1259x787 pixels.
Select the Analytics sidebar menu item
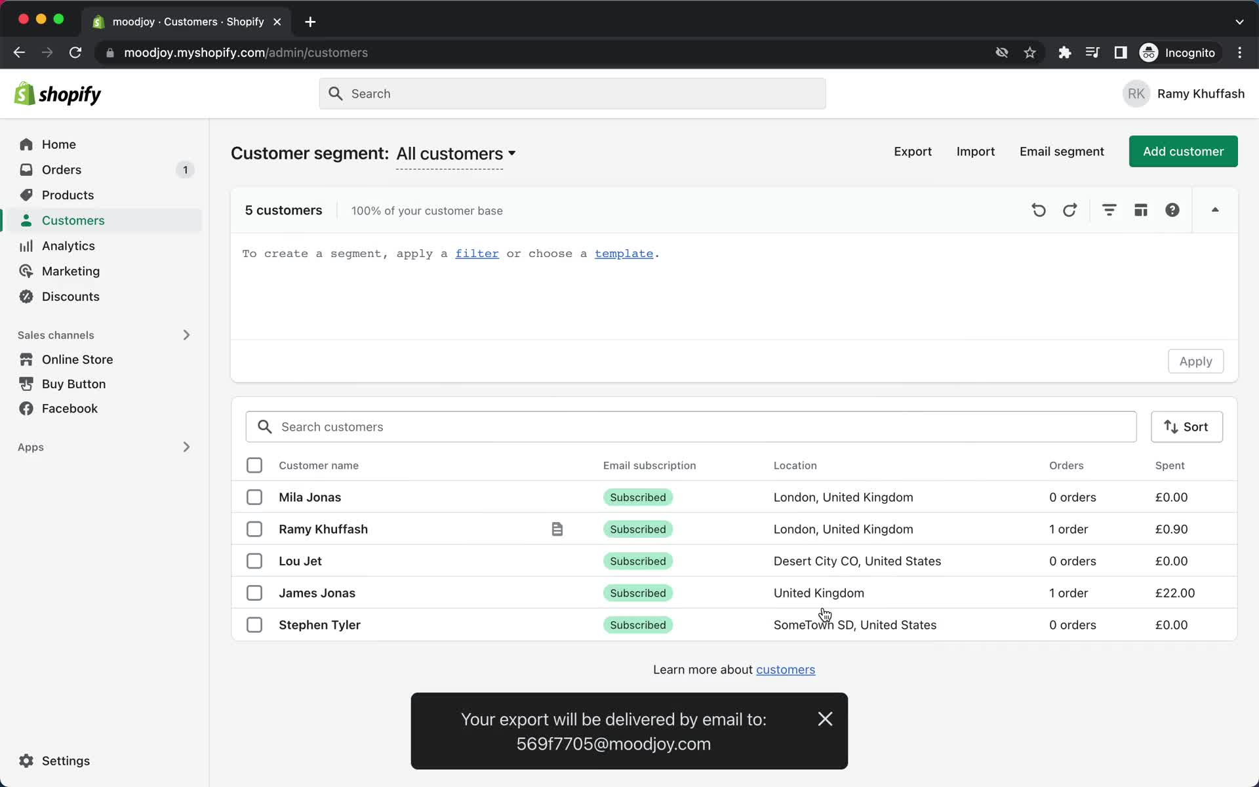[x=67, y=245]
